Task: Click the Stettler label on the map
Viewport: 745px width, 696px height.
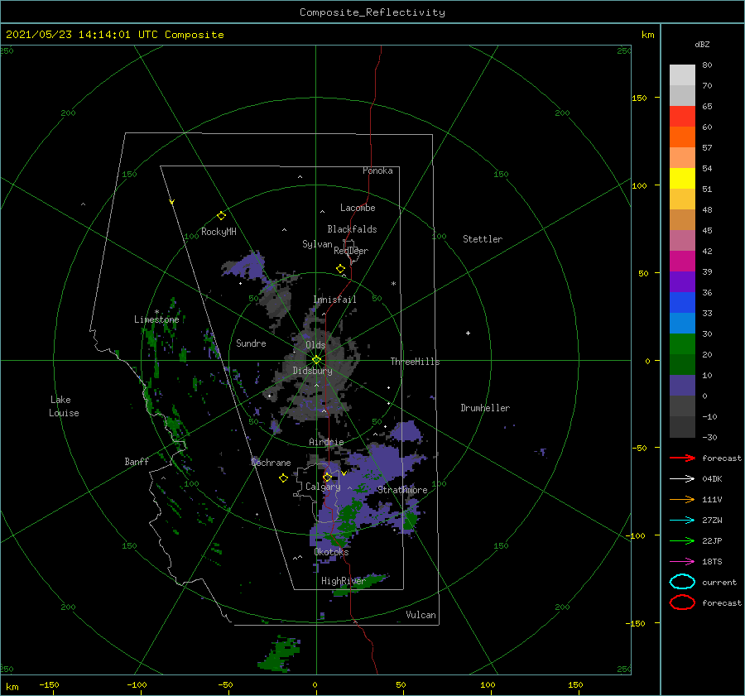Action: (483, 239)
